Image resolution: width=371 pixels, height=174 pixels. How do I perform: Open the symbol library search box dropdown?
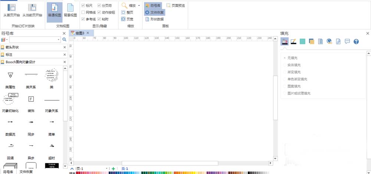59,39
